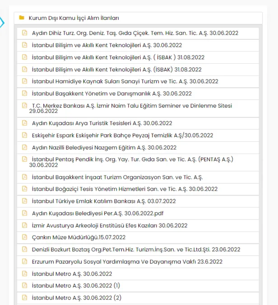The height and width of the screenshot is (305, 278).
Task: Click PDF icon beside İstanbul Türkiye Emlak Katılım
Action: (25, 201)
